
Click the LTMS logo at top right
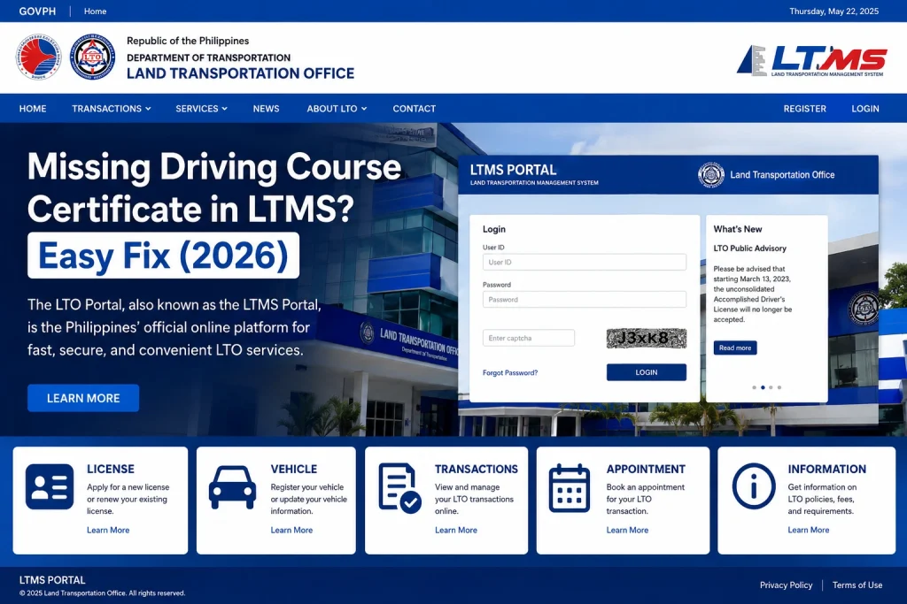pyautogui.click(x=811, y=61)
